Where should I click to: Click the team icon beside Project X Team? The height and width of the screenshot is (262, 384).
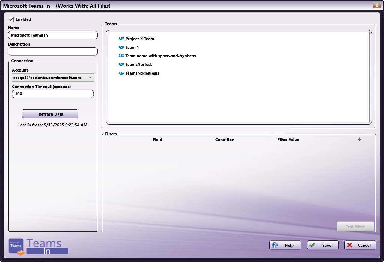tap(121, 39)
